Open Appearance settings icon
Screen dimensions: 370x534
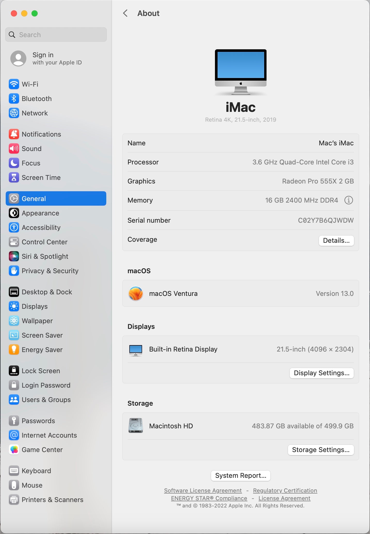tap(14, 213)
